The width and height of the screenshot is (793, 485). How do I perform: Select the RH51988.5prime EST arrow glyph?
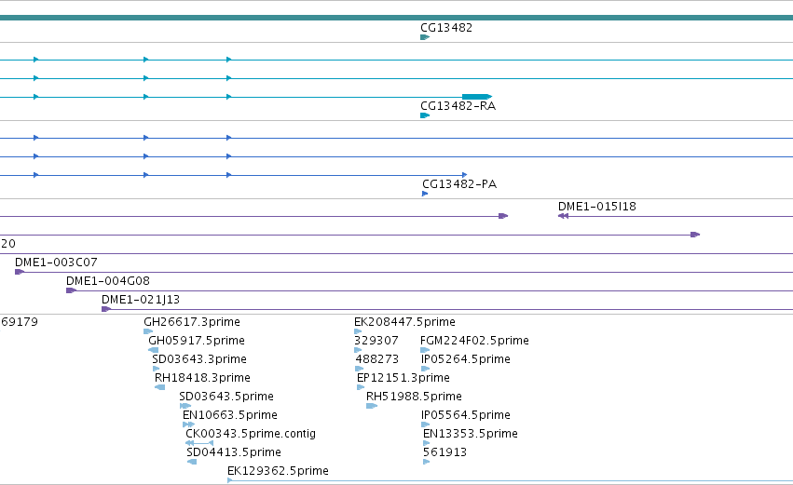tap(372, 406)
